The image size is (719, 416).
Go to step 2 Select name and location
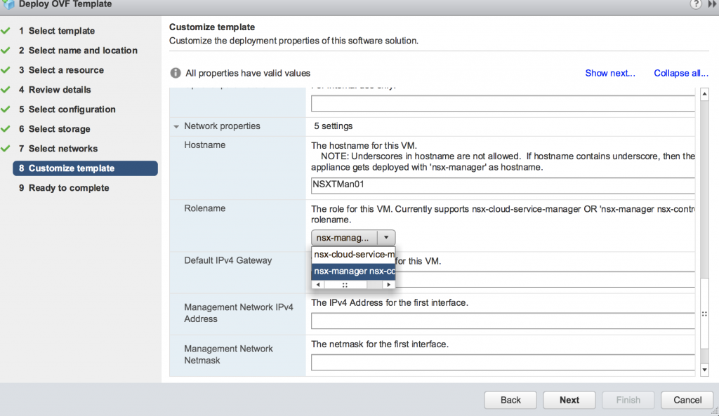coord(78,51)
